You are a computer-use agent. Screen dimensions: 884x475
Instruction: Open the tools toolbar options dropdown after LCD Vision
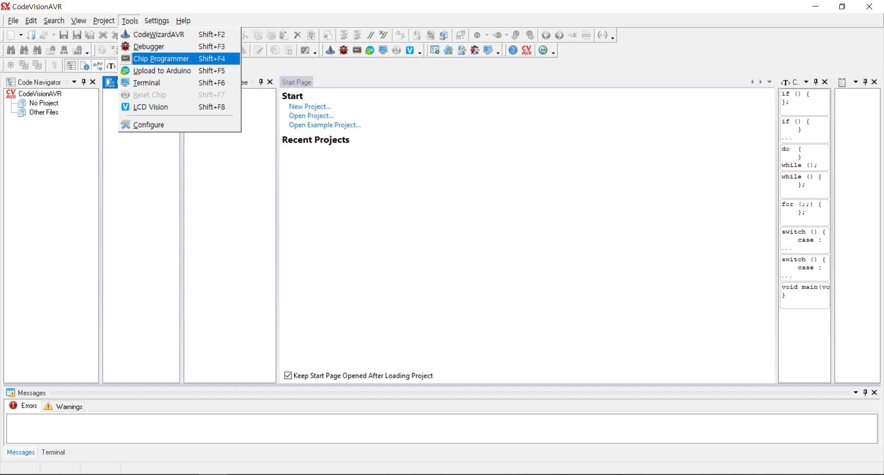click(x=419, y=52)
